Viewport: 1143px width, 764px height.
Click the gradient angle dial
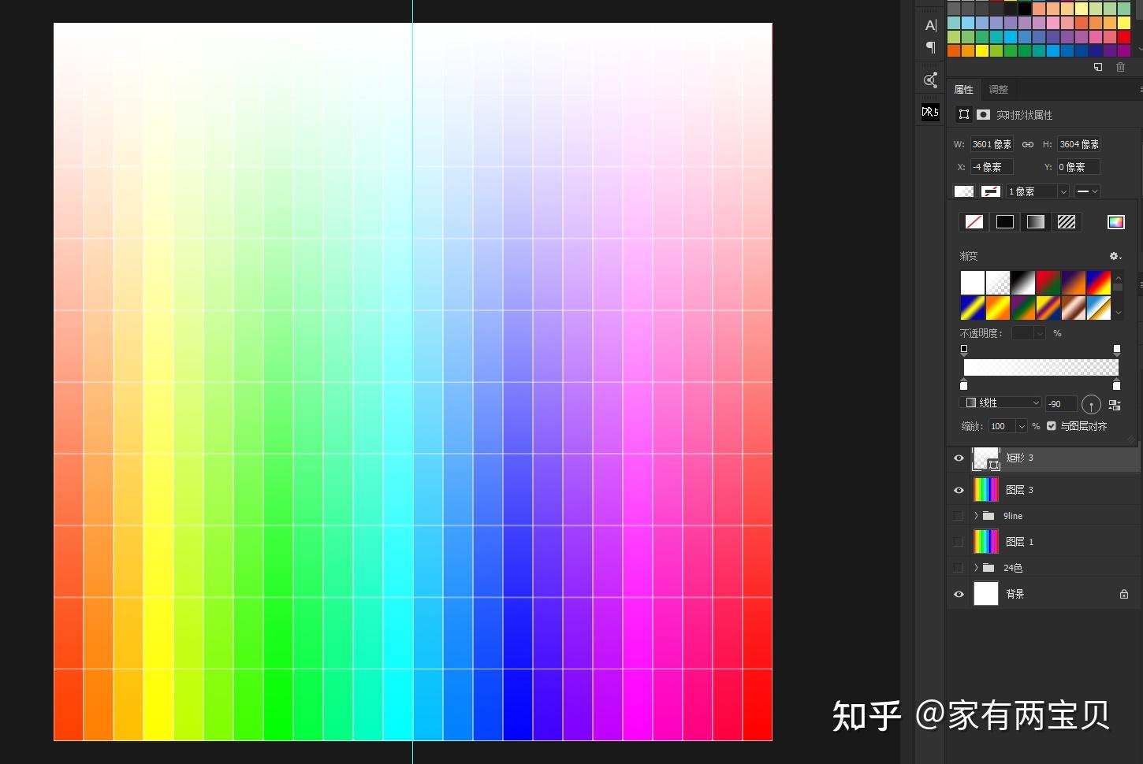[x=1091, y=405]
